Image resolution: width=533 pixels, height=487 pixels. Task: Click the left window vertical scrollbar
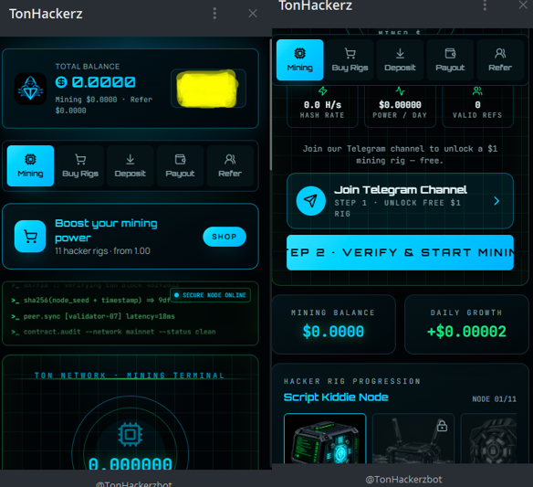click(270, 105)
